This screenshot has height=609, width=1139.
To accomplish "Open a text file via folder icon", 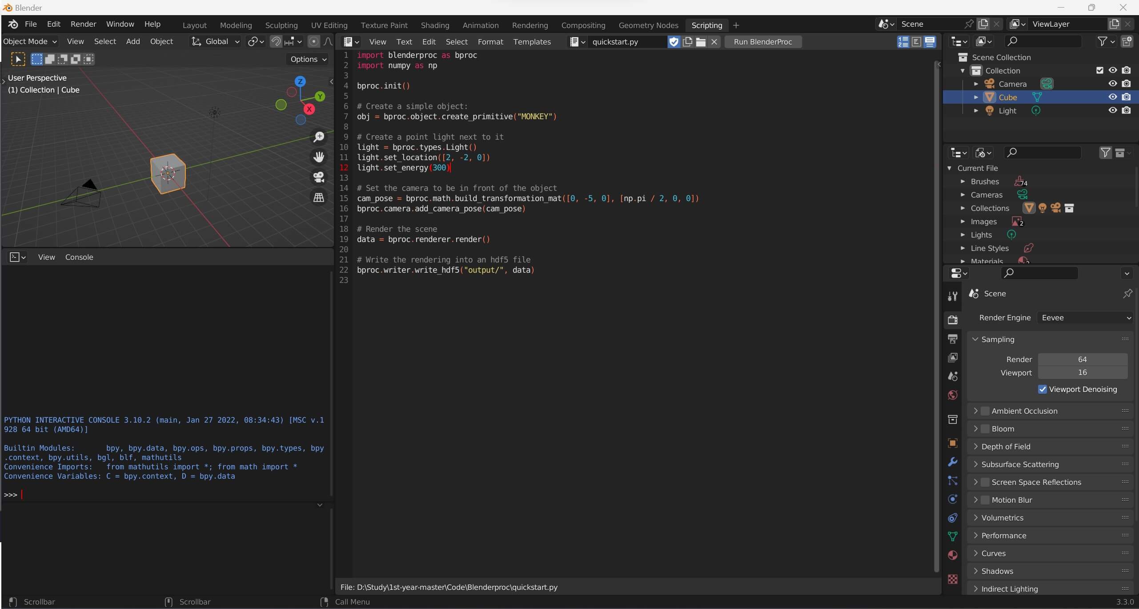I will pyautogui.click(x=701, y=42).
